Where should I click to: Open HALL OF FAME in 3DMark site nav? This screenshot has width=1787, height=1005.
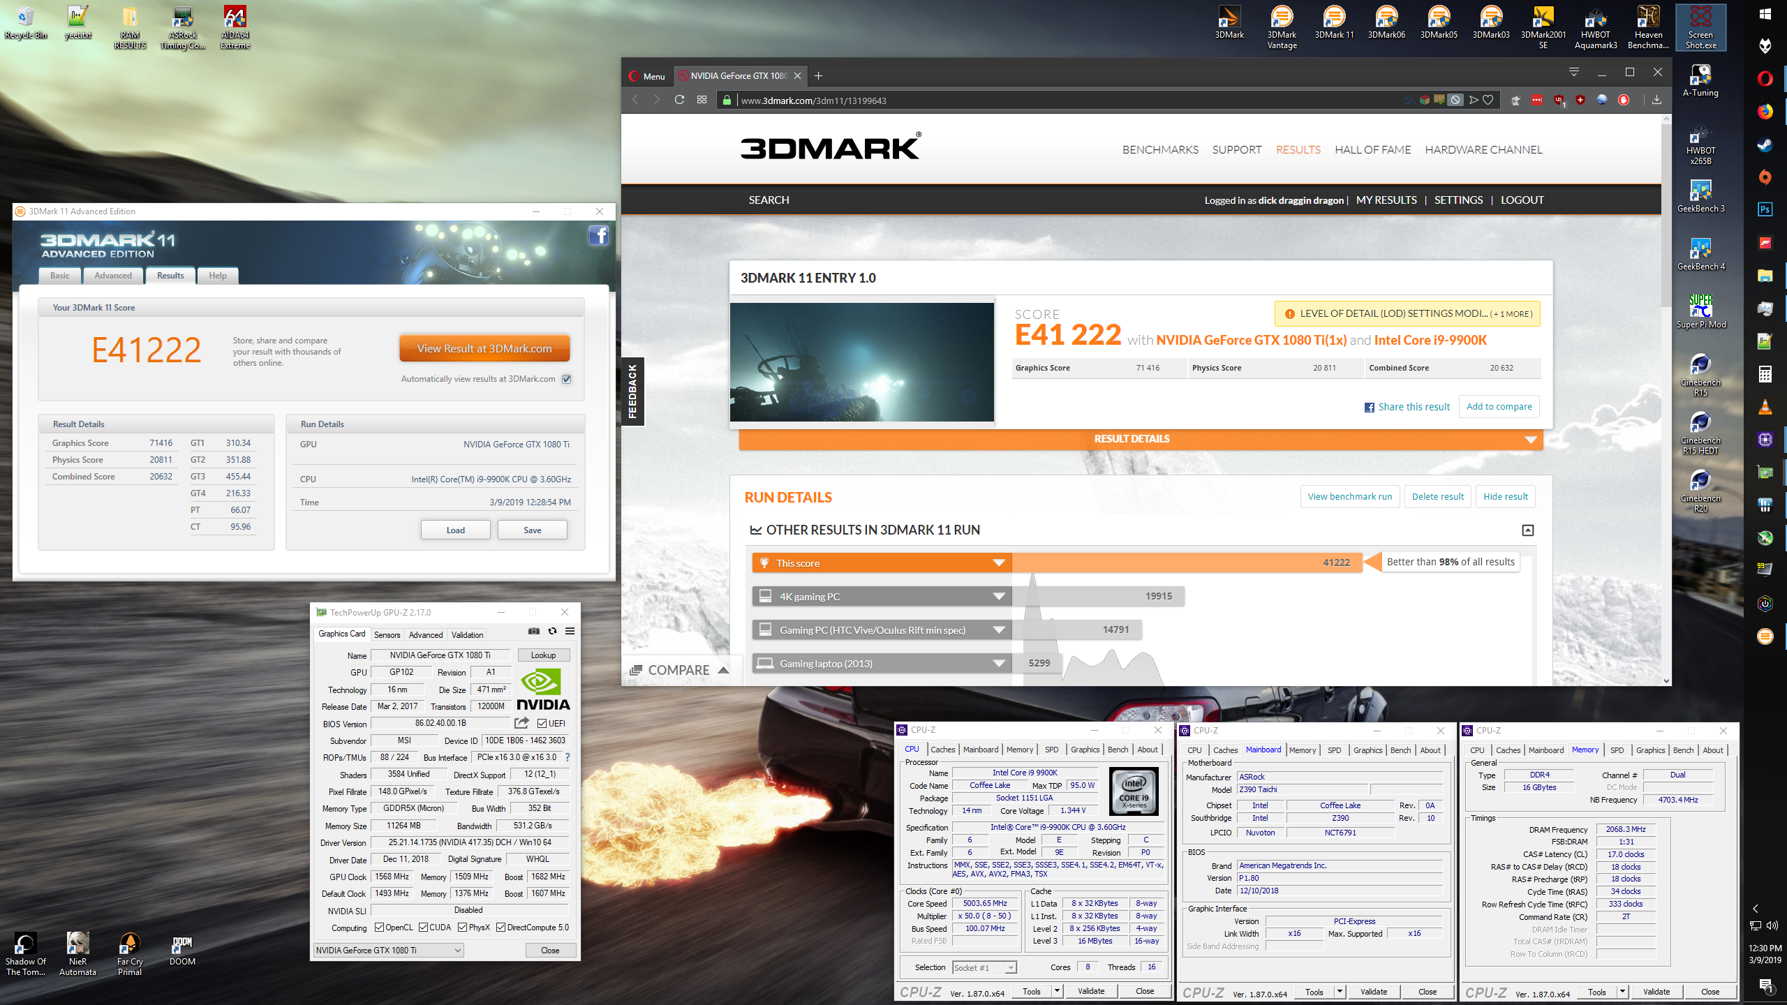1372,149
